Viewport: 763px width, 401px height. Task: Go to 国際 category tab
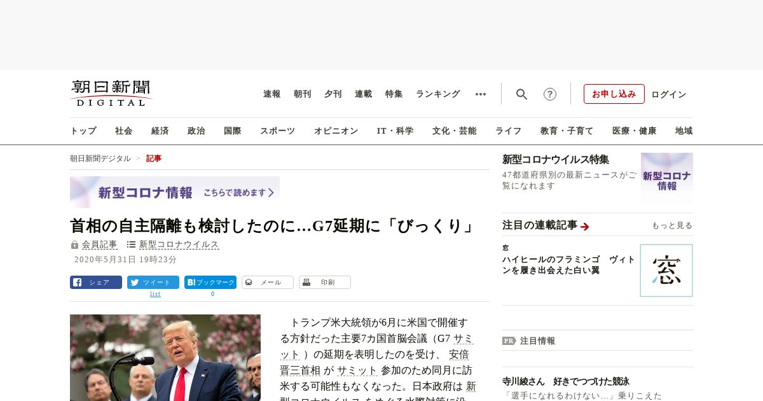pyautogui.click(x=233, y=131)
